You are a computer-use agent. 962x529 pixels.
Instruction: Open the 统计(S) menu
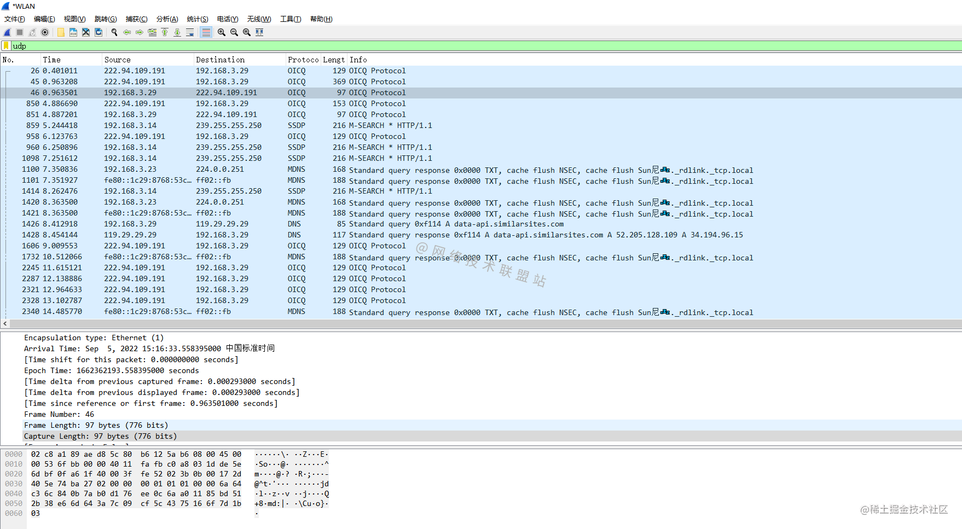(197, 19)
